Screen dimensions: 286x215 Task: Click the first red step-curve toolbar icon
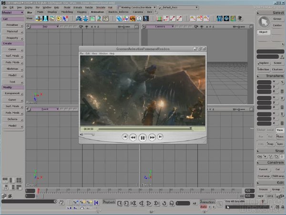(x=166, y=18)
